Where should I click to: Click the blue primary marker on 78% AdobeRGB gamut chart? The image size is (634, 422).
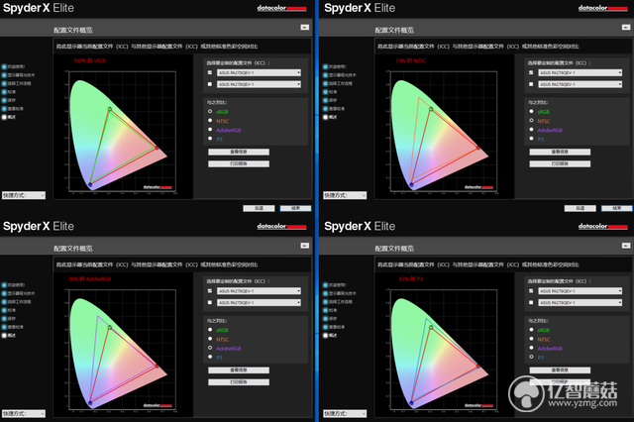point(90,402)
